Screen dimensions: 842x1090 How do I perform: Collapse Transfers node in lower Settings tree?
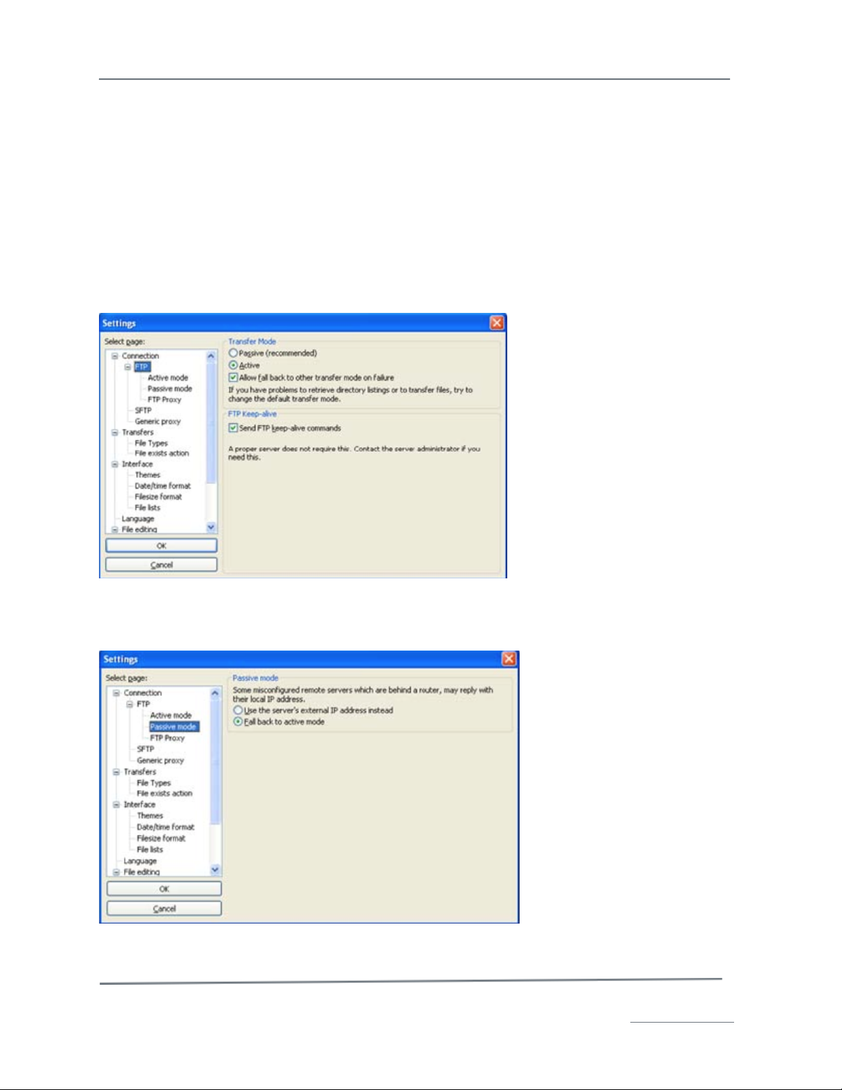click(x=116, y=772)
